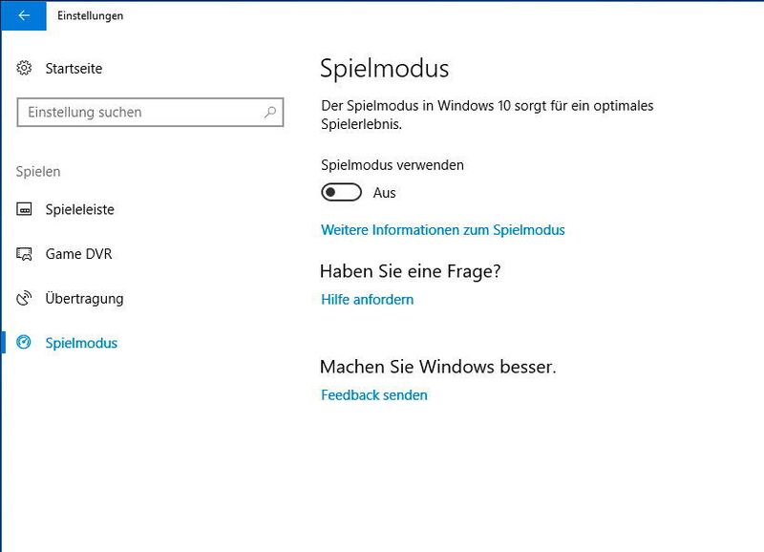This screenshot has width=764, height=552.
Task: Open Weitere Informationen zum Spielmodus link
Action: tap(443, 230)
